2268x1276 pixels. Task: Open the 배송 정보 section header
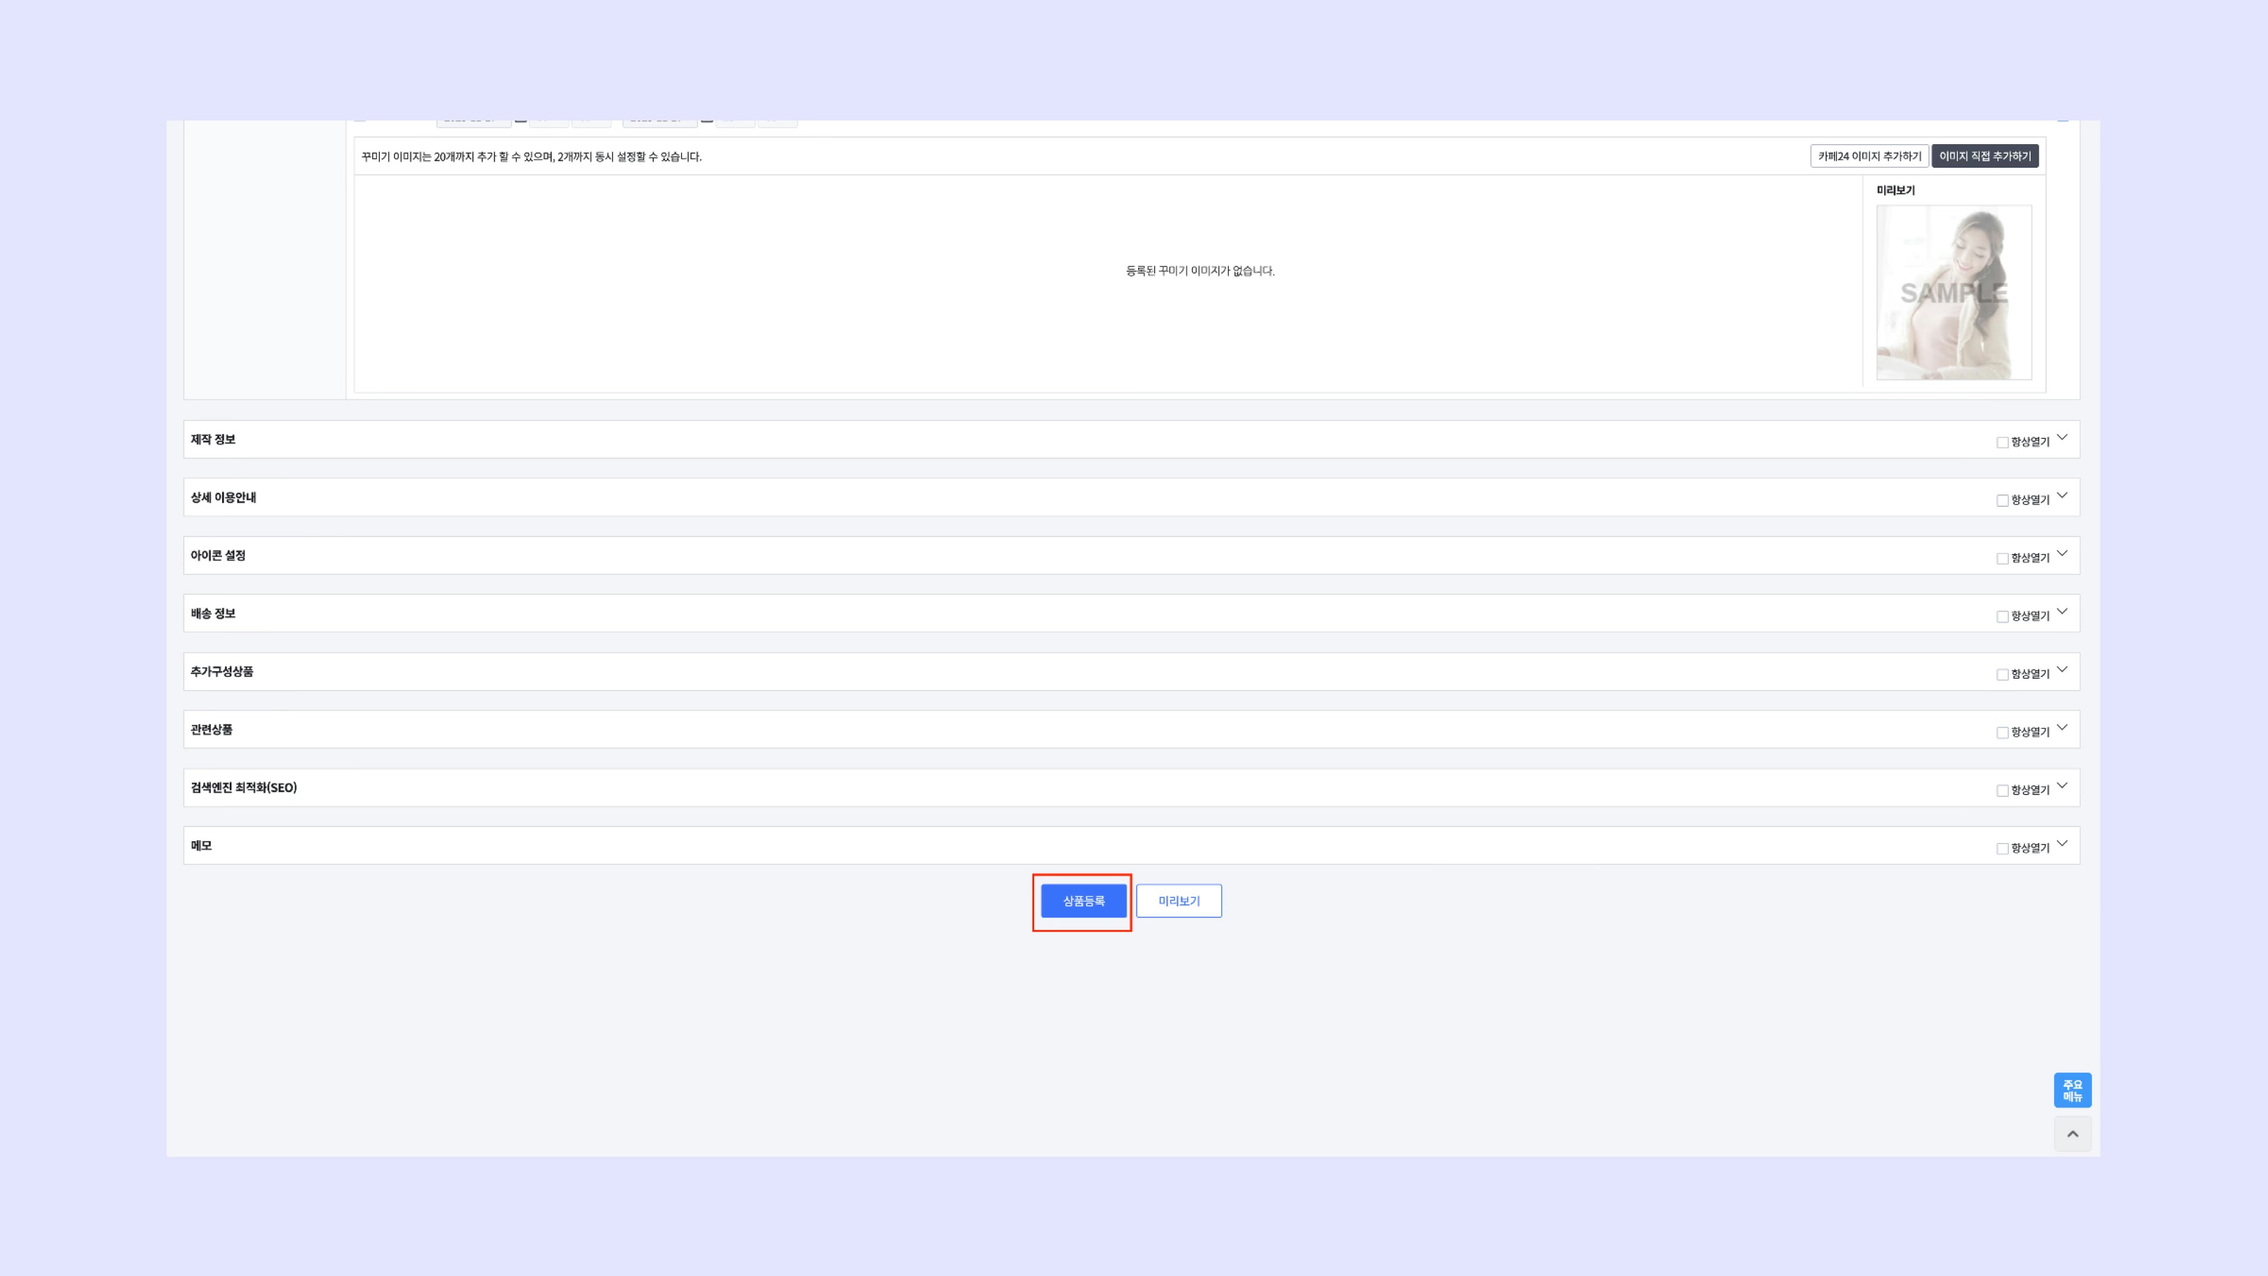[213, 614]
